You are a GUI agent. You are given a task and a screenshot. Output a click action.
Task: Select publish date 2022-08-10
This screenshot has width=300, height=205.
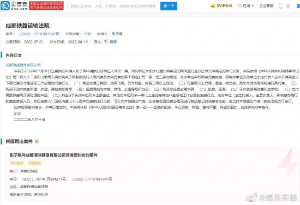coord(78,42)
